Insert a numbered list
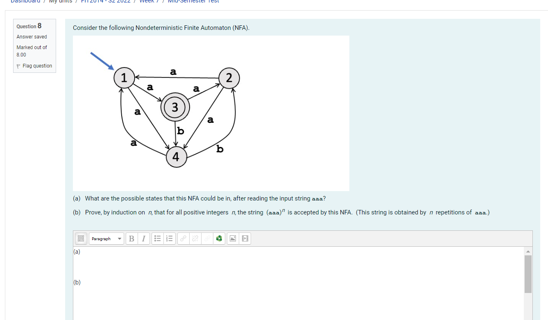The width and height of the screenshot is (548, 320). 169,239
